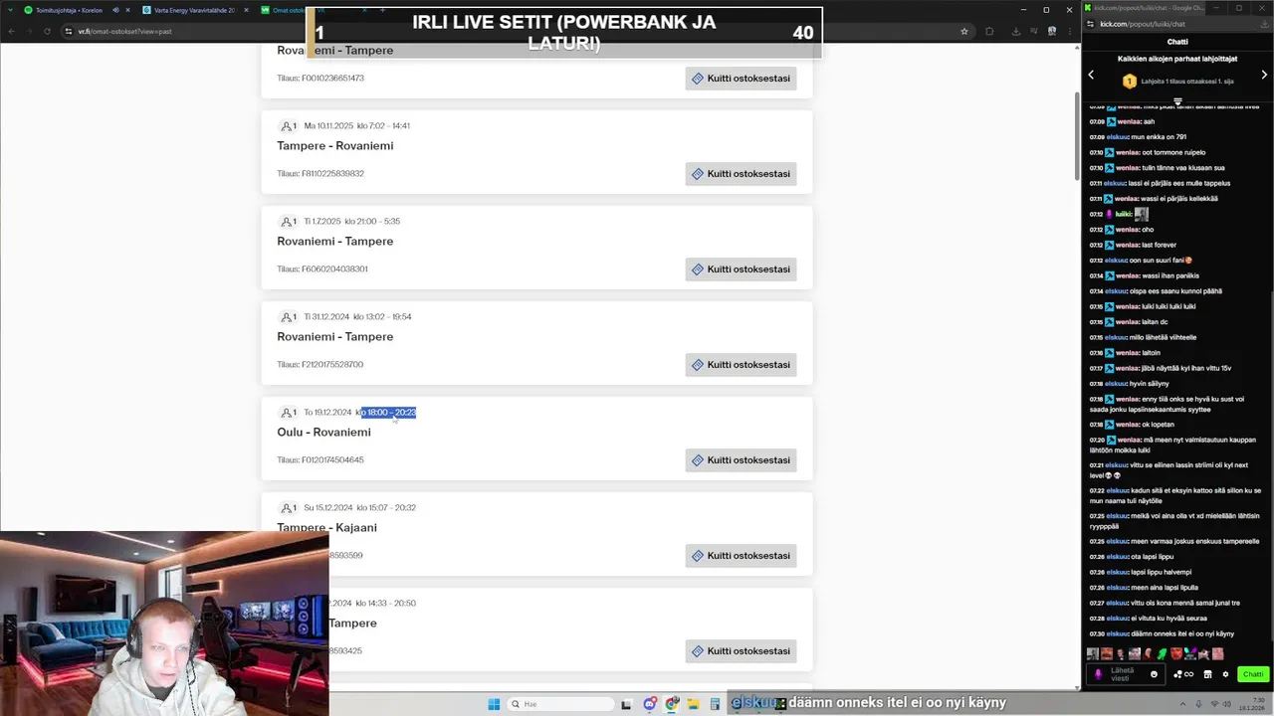Next leaderboard arrow in Kick chat

(1265, 75)
